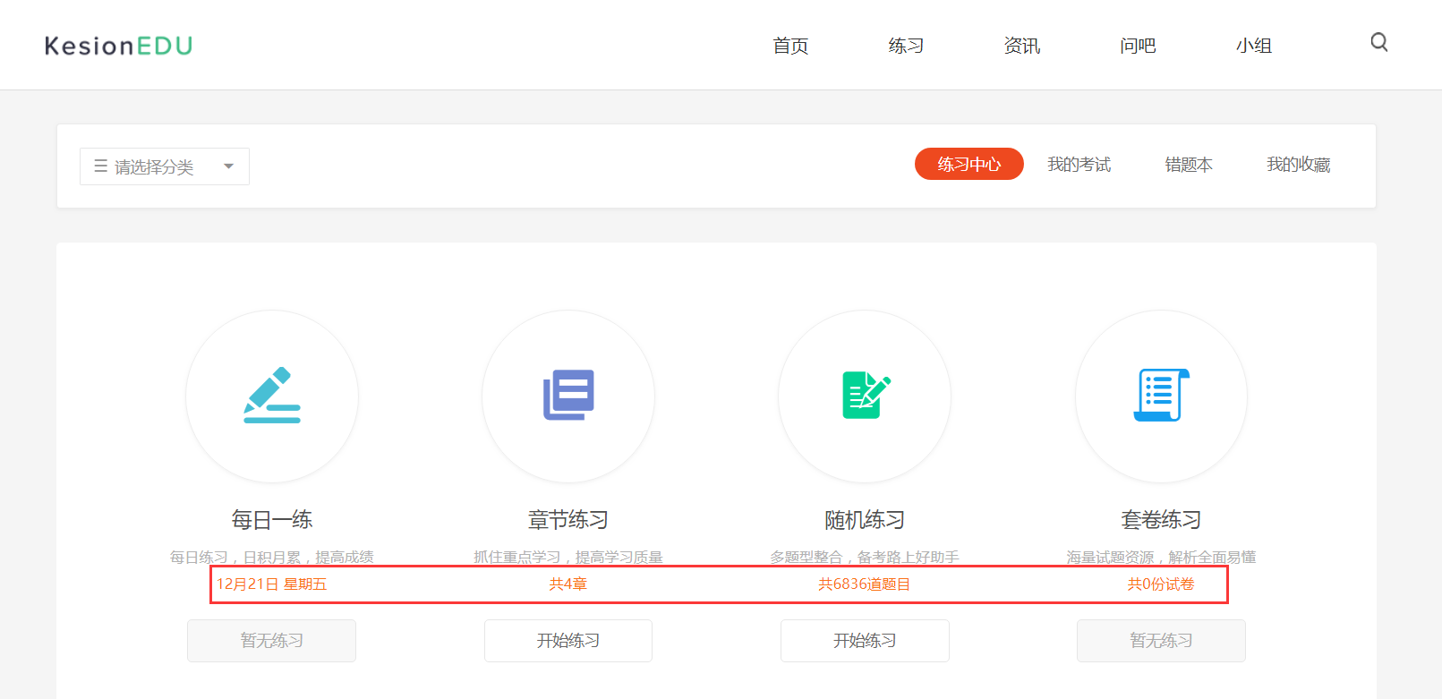Click the search magnifier icon
Image resolution: width=1442 pixels, height=699 pixels.
point(1379,42)
